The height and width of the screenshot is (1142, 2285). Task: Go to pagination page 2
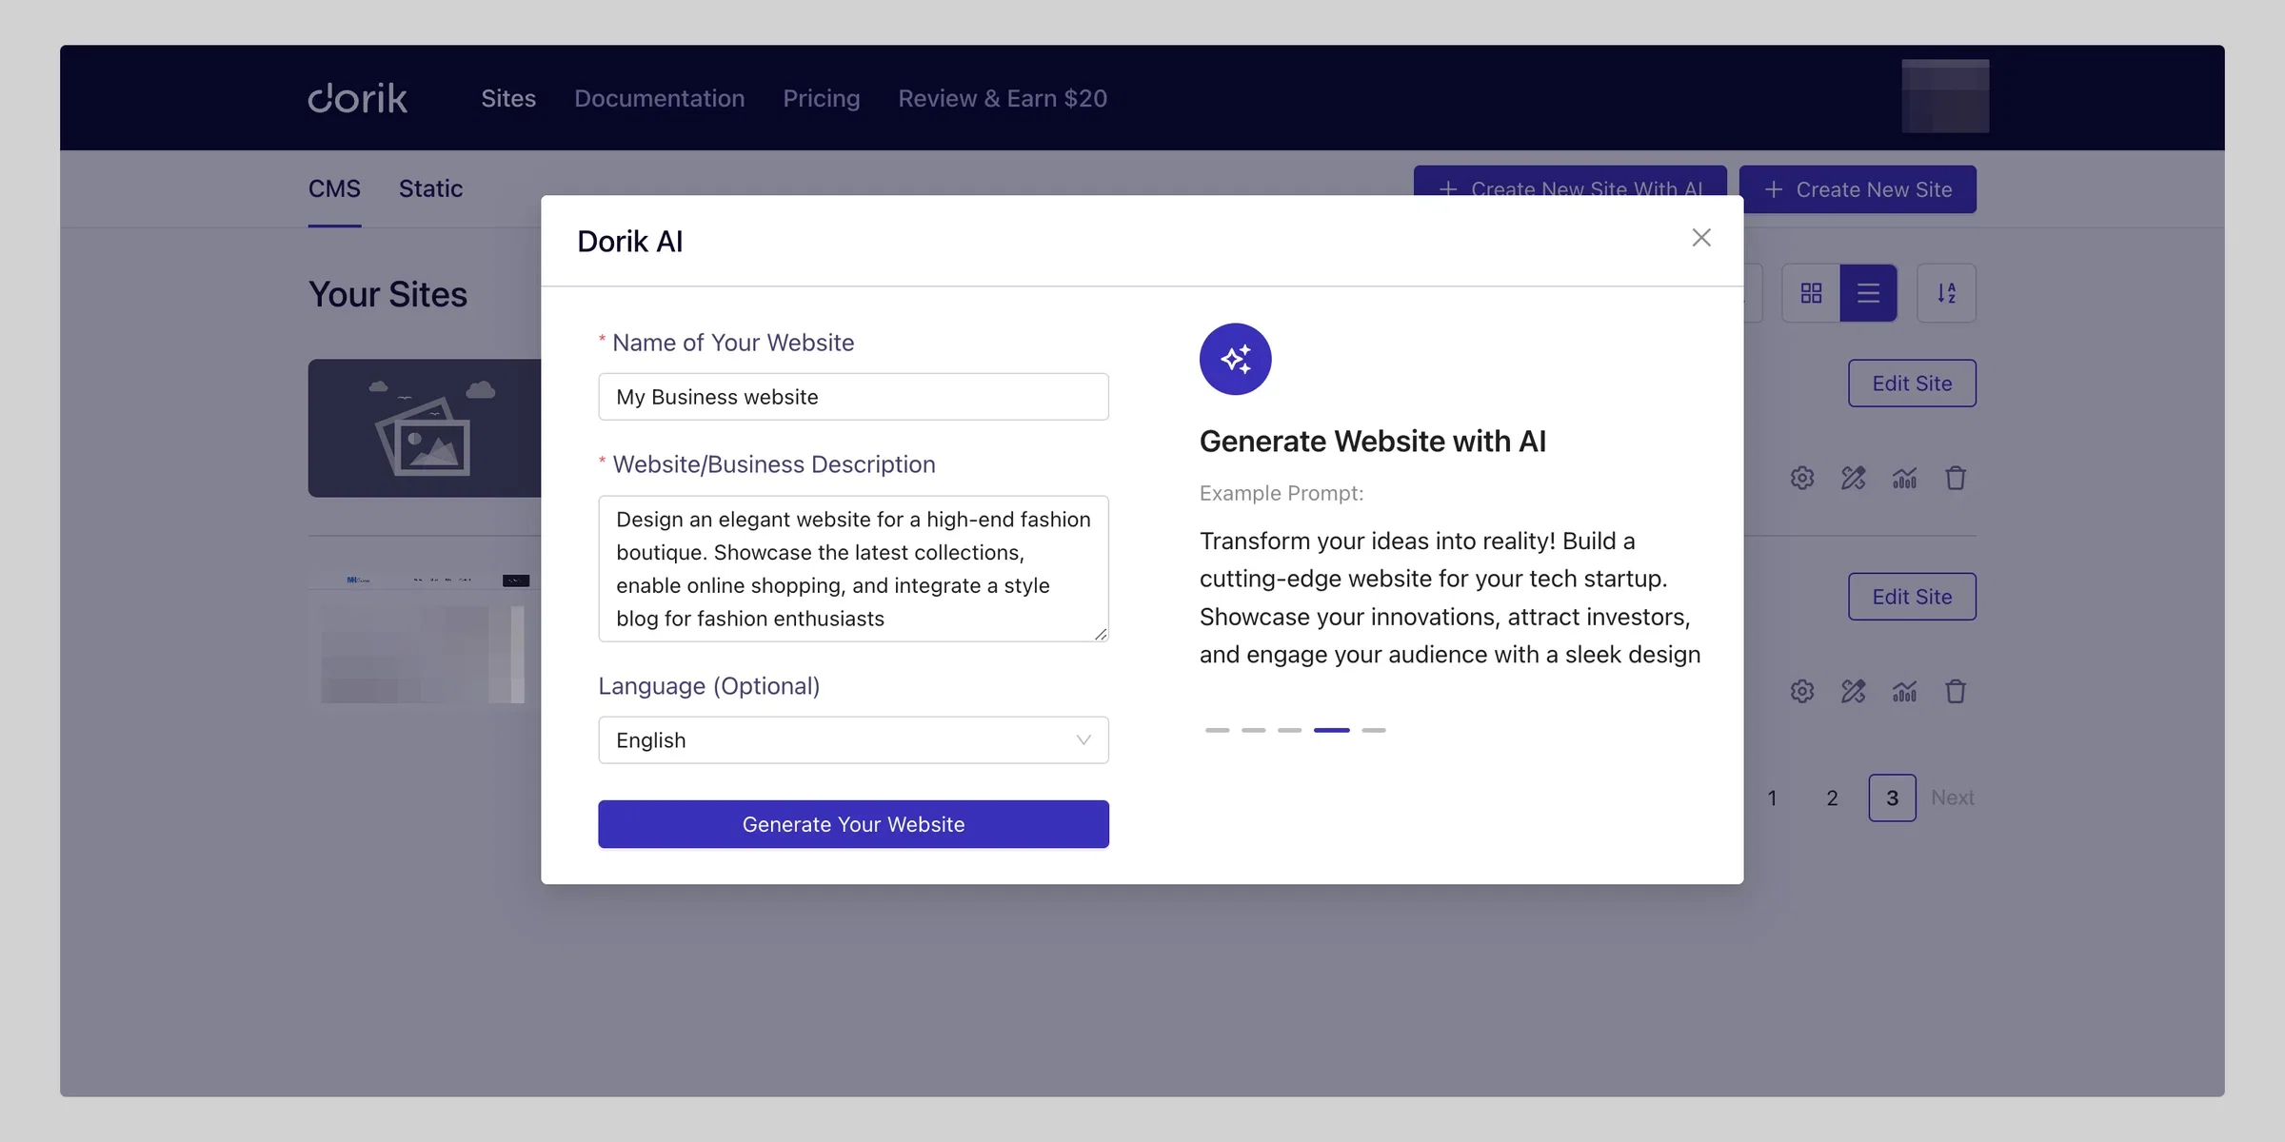pyautogui.click(x=1832, y=797)
